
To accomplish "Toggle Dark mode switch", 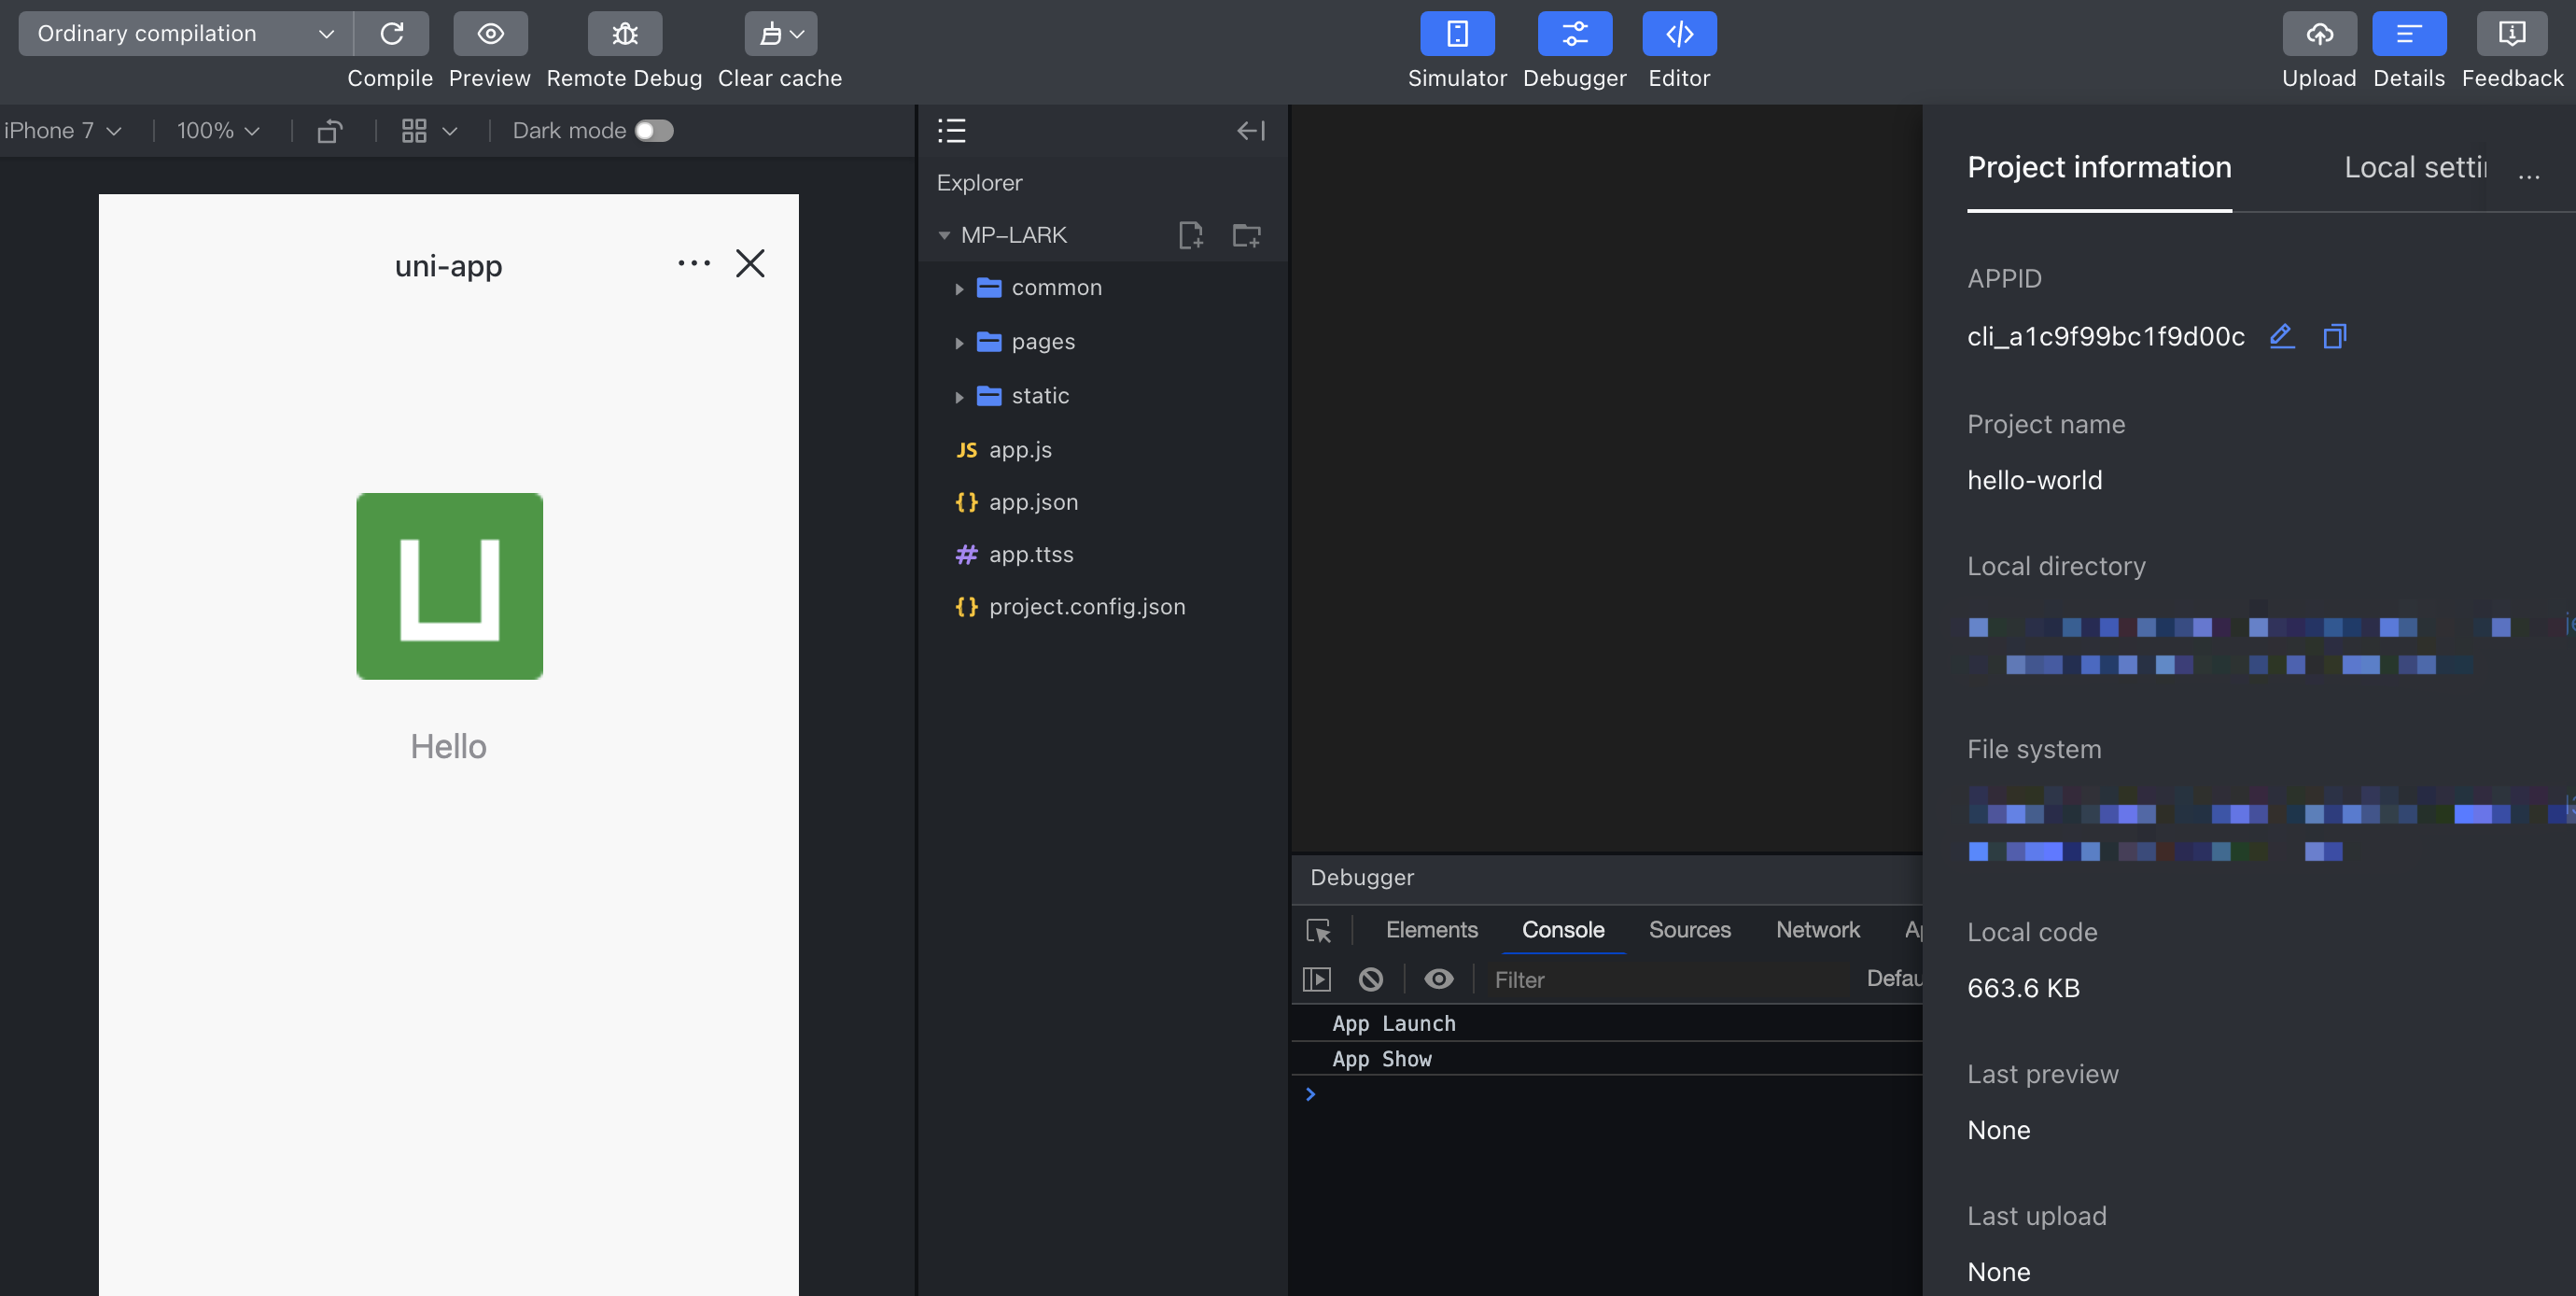I will coord(654,131).
